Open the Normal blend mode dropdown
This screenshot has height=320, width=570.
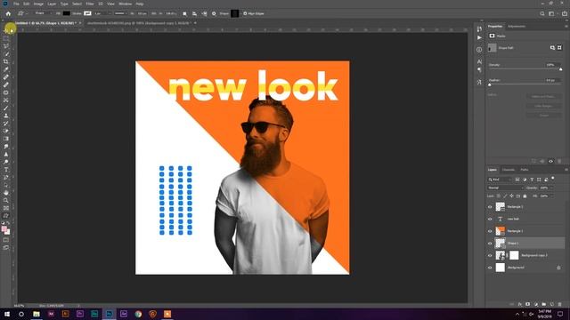pos(505,188)
